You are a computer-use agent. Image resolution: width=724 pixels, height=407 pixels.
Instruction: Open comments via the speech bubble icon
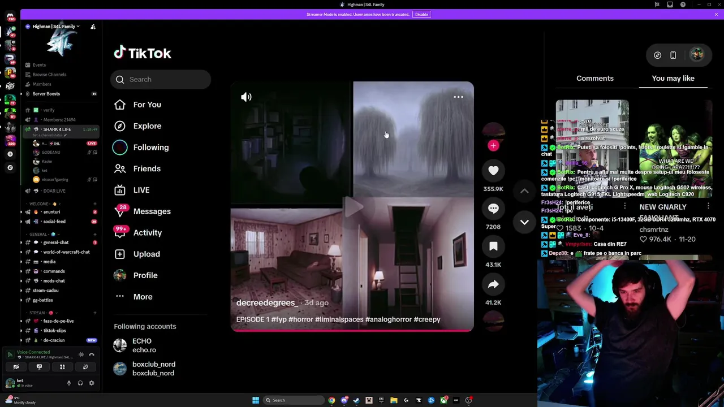[493, 209]
